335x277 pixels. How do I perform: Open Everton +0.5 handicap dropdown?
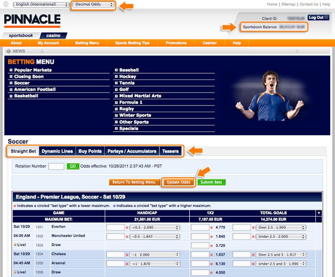[x=155, y=228]
